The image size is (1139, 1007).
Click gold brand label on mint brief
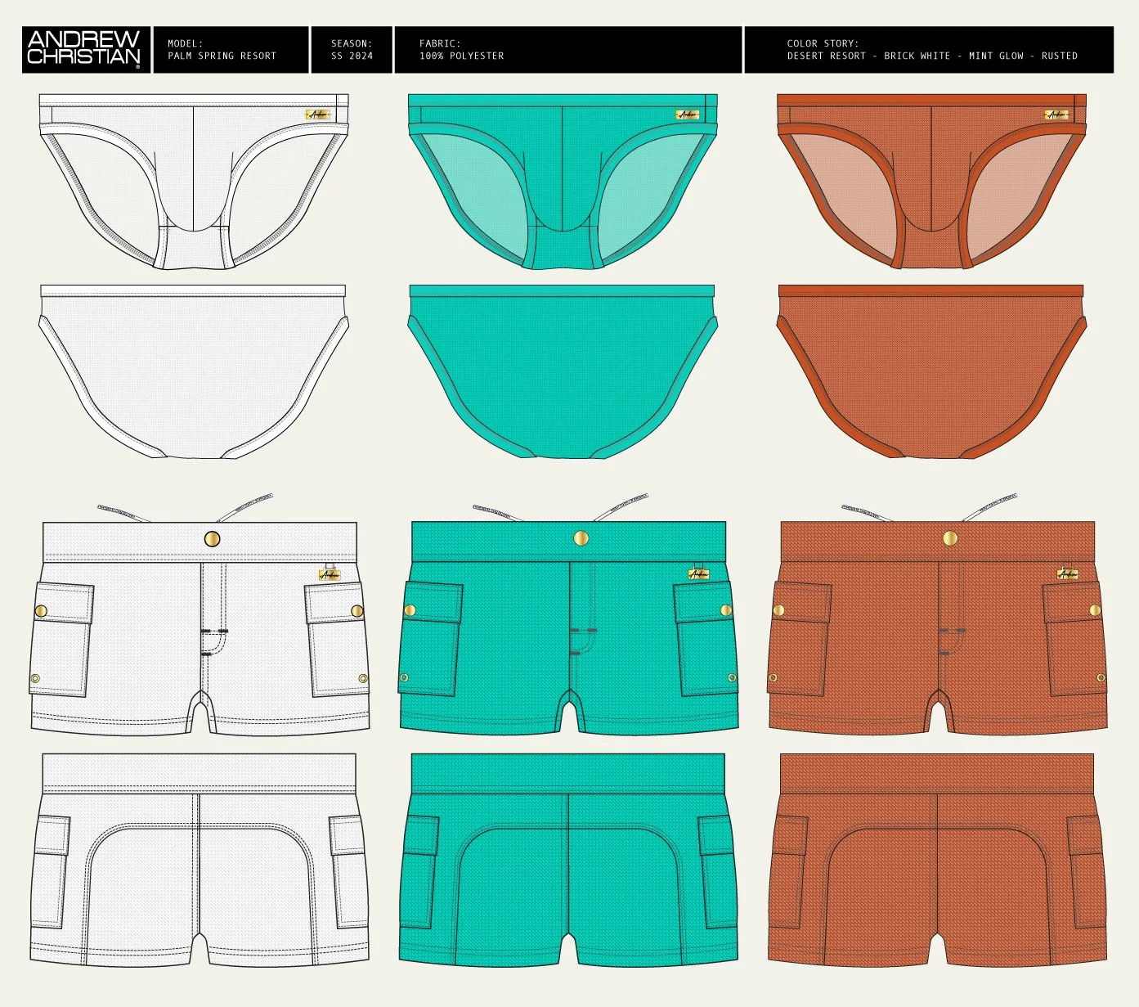tap(688, 115)
